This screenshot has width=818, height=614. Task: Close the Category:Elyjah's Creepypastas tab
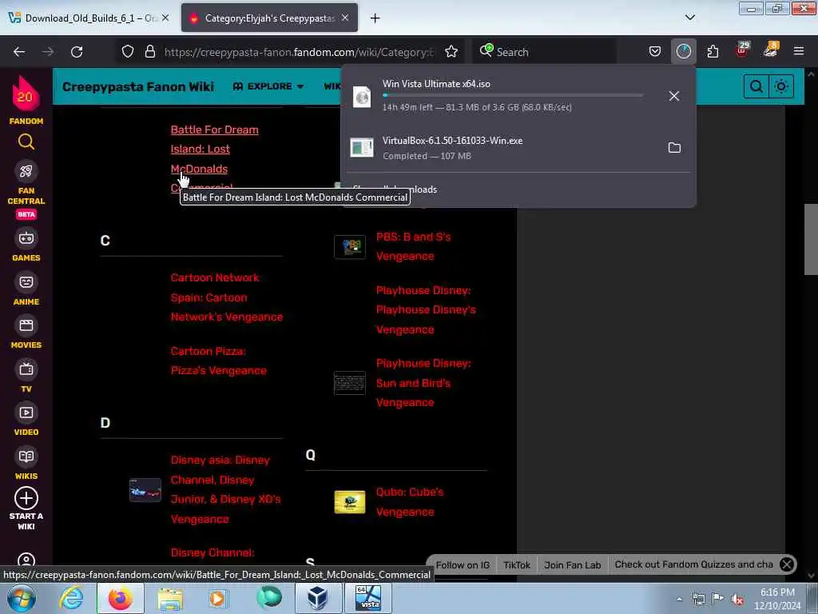click(345, 18)
